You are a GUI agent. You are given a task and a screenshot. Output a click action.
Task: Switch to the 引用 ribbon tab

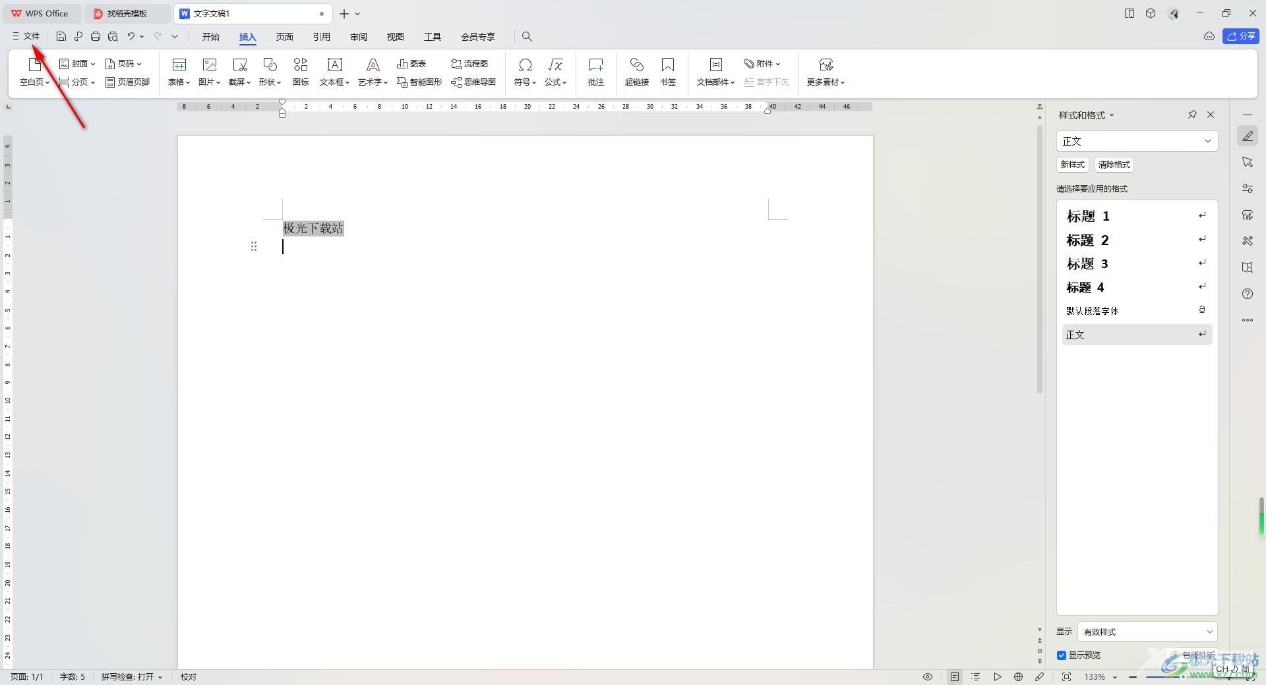coord(322,37)
